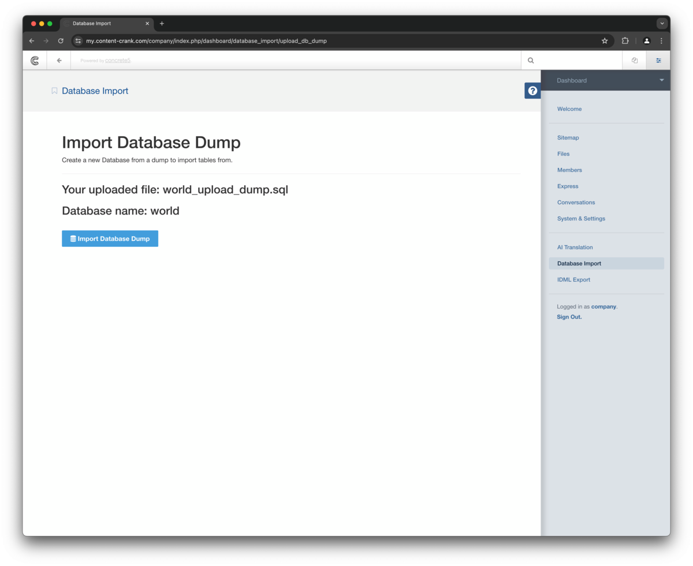
Task: Click the concrete5 logo icon
Action: pos(35,60)
